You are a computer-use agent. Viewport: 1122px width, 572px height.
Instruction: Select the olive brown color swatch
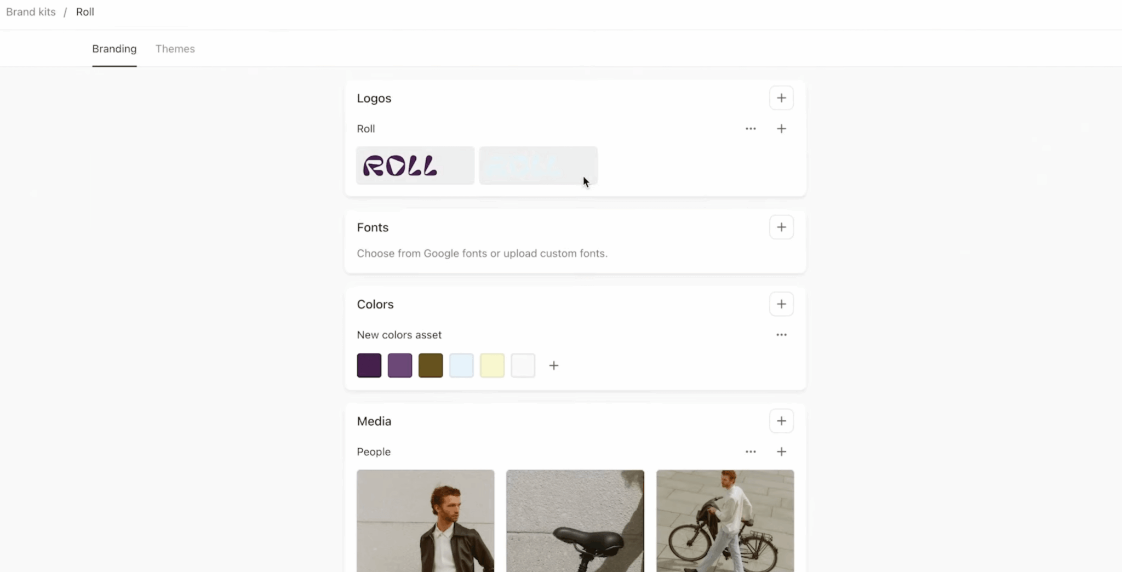click(431, 365)
